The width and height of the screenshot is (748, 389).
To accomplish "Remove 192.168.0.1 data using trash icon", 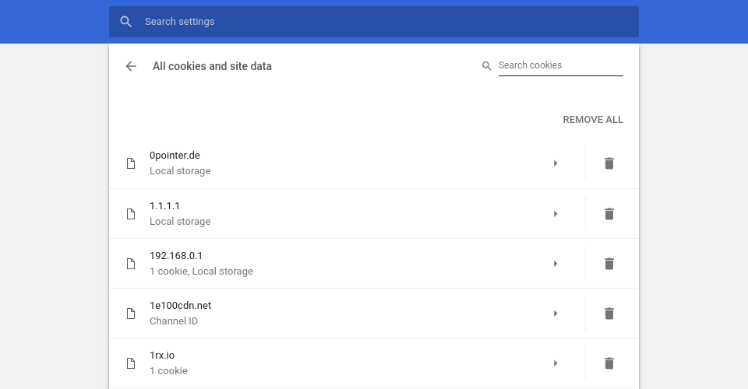I will click(x=609, y=264).
